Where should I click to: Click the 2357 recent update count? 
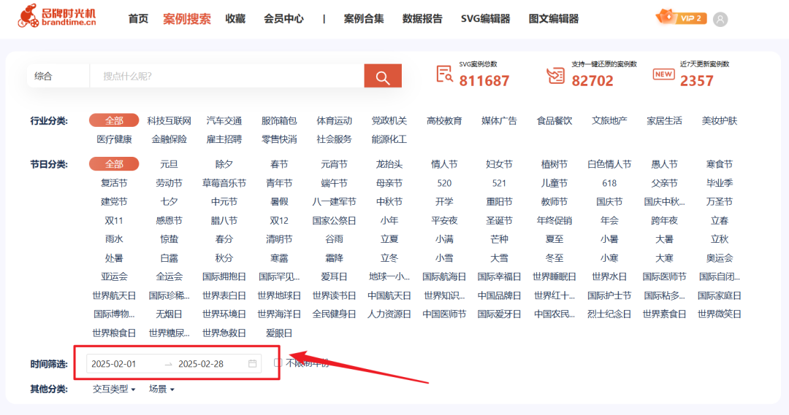[696, 80]
